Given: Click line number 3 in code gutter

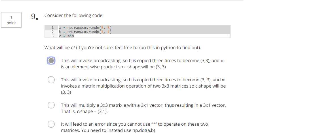Looking at the screenshot, I should (52, 36).
